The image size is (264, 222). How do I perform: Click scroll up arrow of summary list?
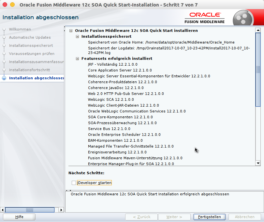(x=258, y=30)
